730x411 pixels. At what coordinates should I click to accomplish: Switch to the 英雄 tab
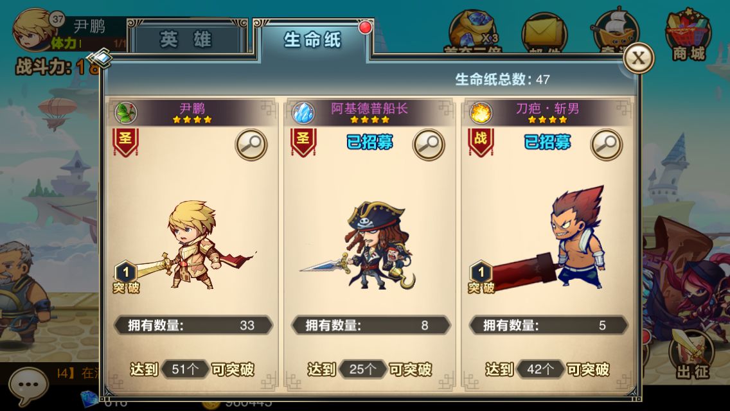[187, 40]
